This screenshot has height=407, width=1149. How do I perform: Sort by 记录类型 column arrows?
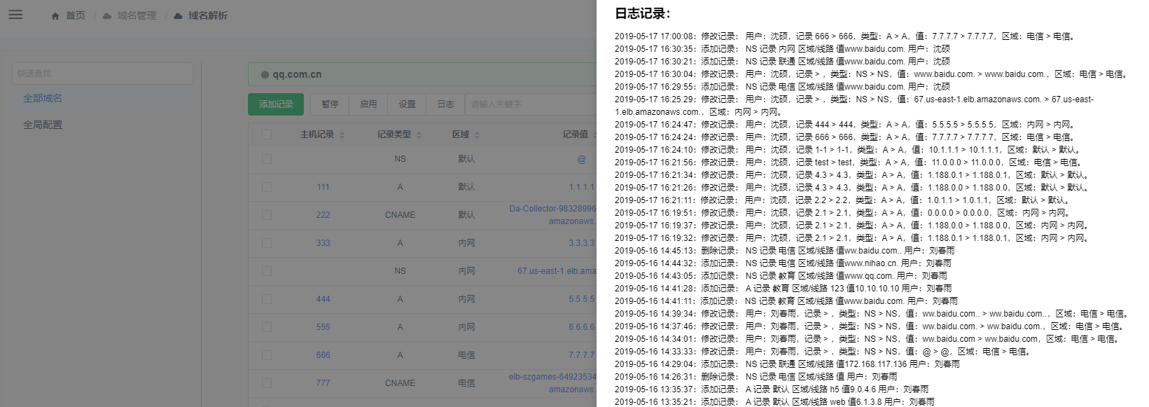pyautogui.click(x=419, y=134)
